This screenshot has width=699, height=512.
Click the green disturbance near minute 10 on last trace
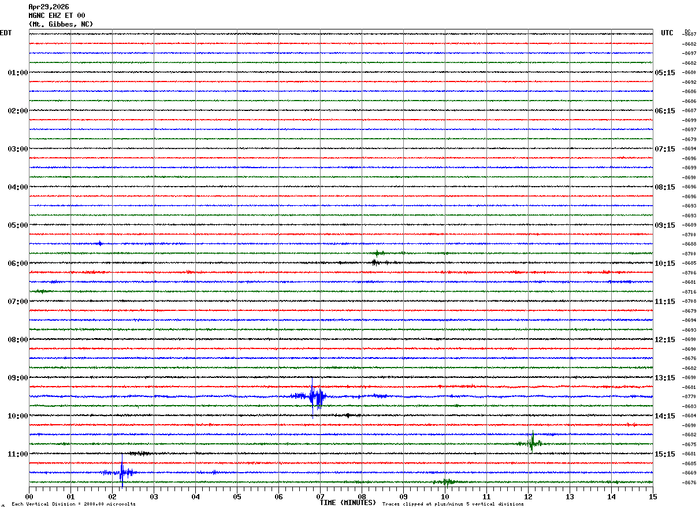[447, 481]
